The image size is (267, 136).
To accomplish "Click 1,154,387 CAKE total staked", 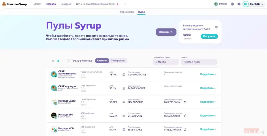I will (135, 102).
